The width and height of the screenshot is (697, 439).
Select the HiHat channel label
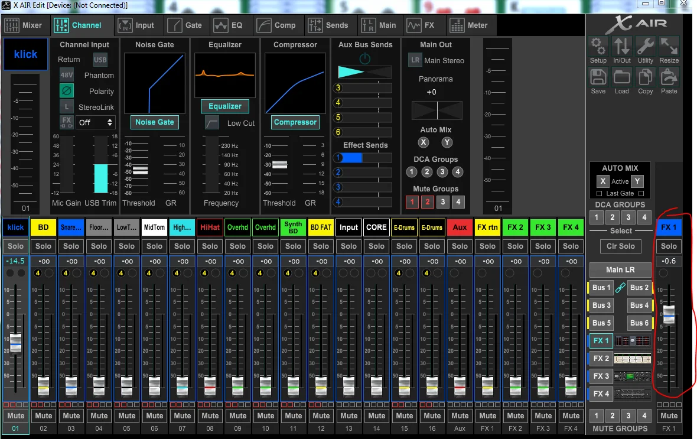click(210, 227)
